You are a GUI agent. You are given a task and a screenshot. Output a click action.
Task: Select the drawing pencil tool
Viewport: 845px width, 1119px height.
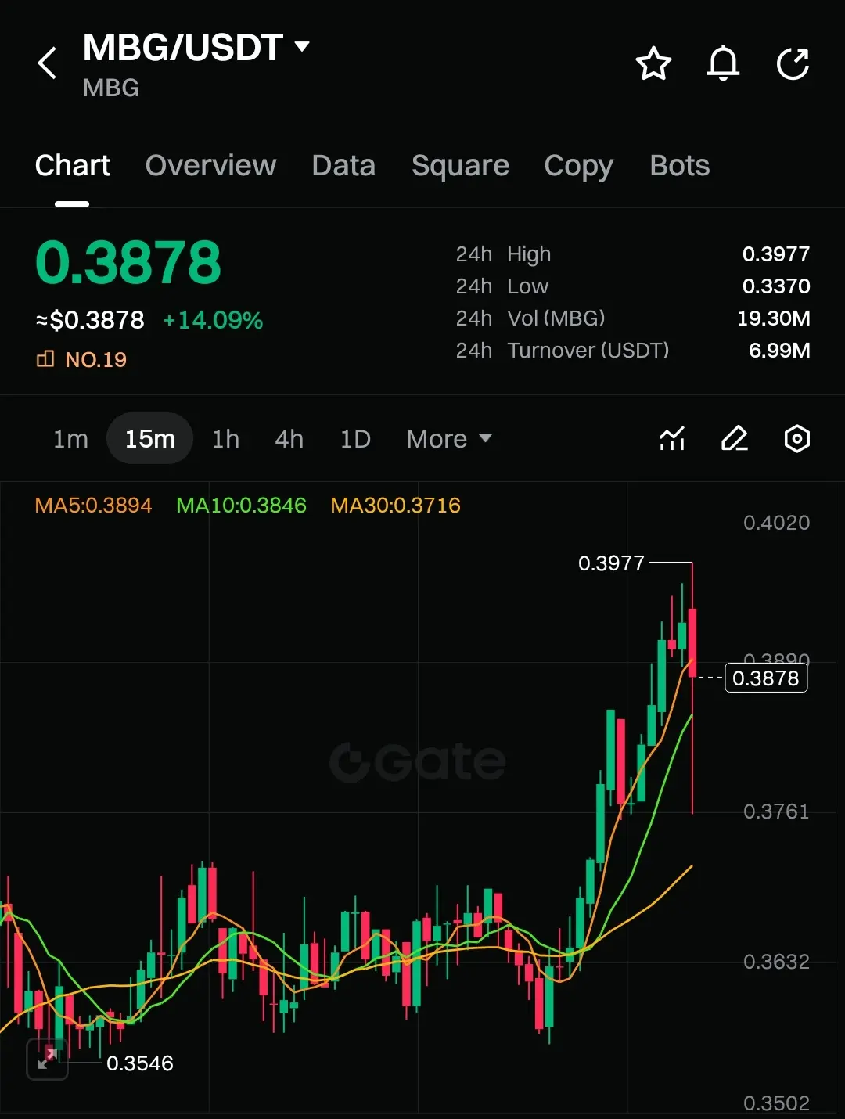point(734,438)
